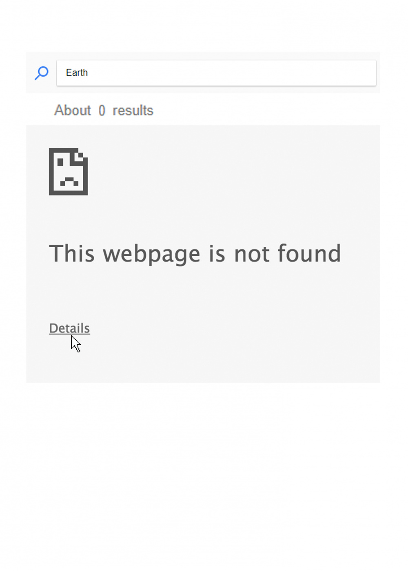Click the blue magnifying glass search icon
408x571 pixels.
coord(42,73)
